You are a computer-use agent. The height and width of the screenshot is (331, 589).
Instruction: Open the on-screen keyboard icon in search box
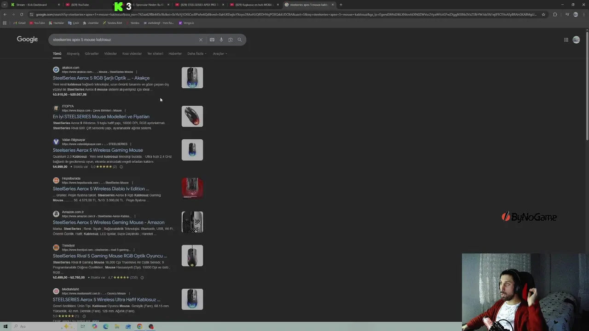[x=212, y=40]
